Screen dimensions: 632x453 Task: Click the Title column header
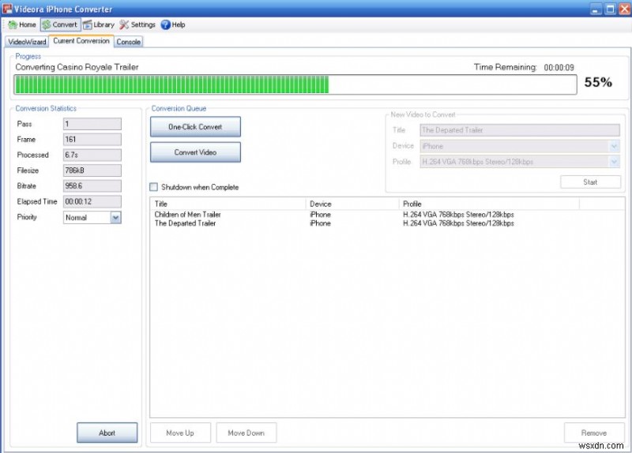[228, 204]
